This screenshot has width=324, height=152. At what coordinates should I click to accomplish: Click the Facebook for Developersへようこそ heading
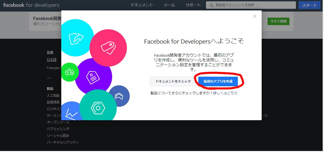(x=194, y=41)
